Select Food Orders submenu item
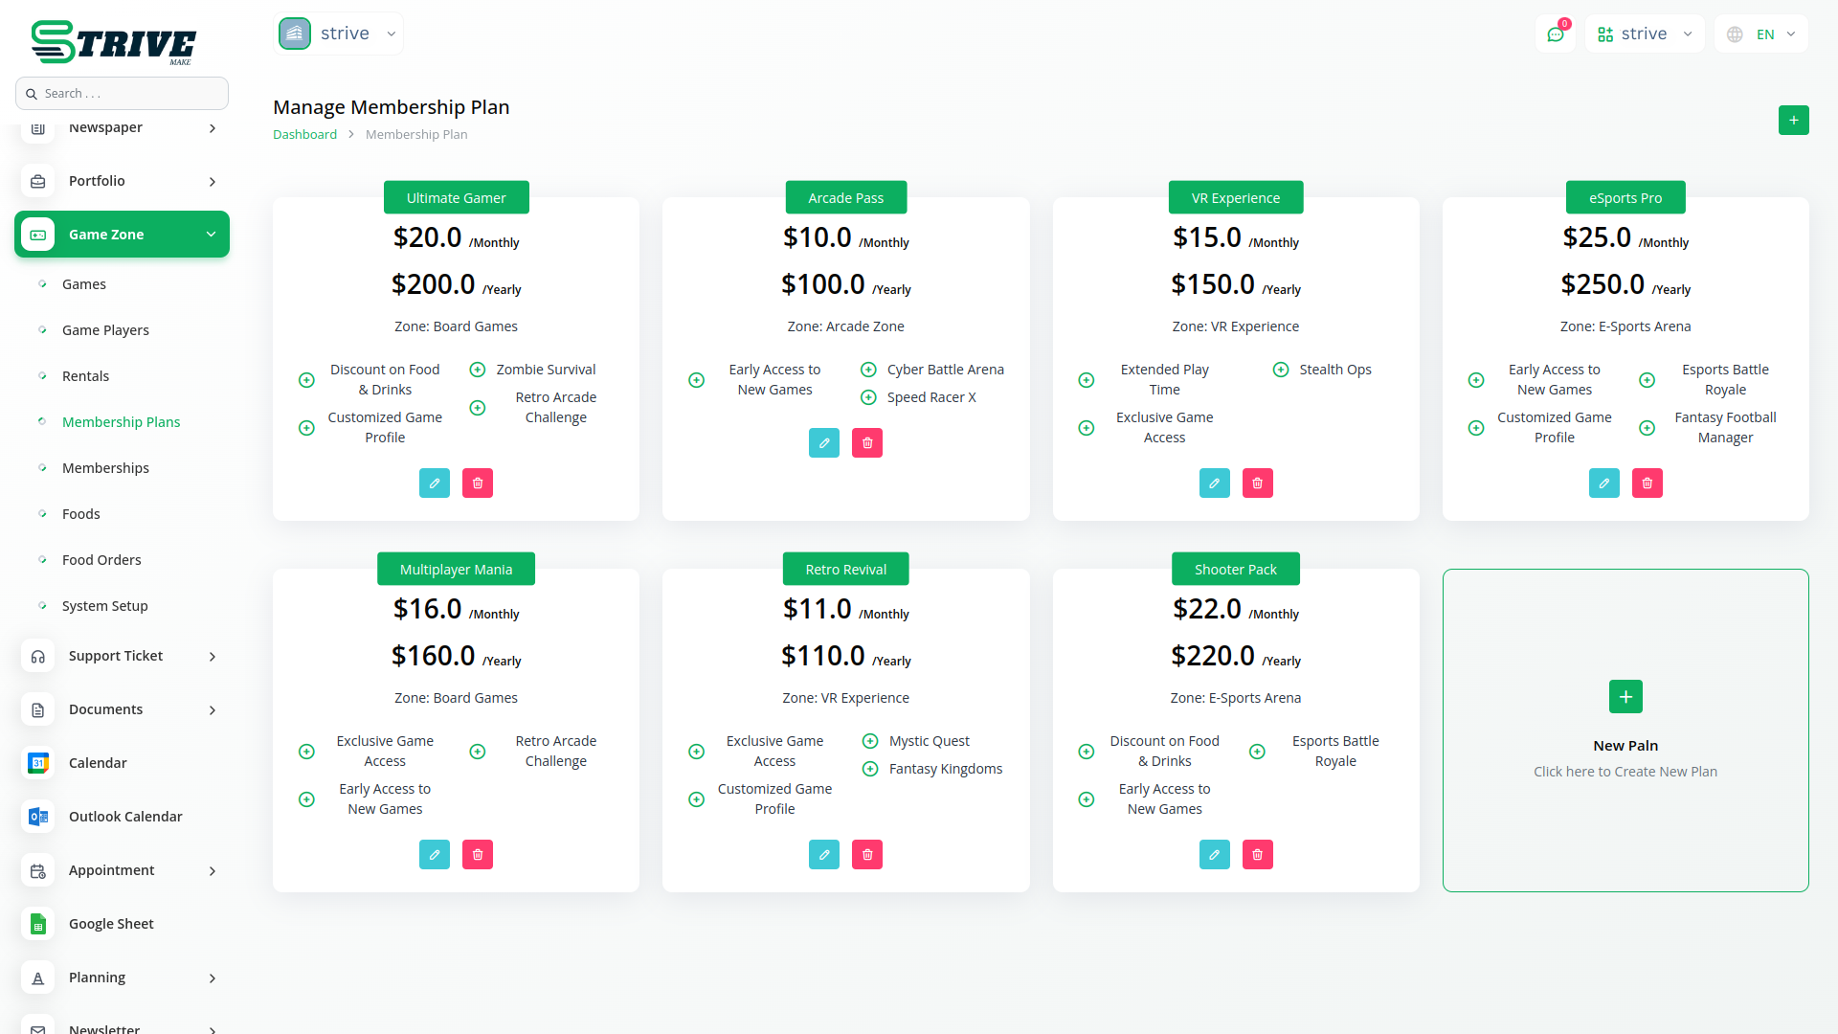The image size is (1838, 1034). 101,560
